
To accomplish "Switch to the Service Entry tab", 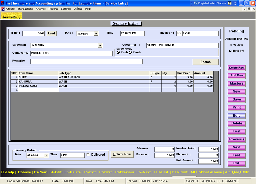I will point(11,17).
